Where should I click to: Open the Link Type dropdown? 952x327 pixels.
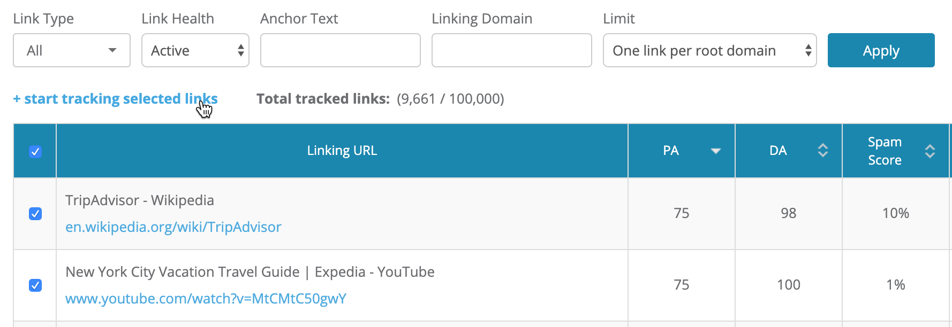[x=71, y=50]
